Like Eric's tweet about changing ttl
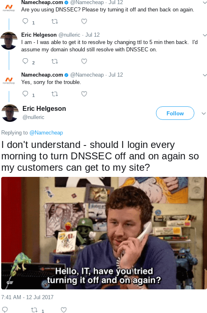This screenshot has height=313, width=207. coord(84,61)
